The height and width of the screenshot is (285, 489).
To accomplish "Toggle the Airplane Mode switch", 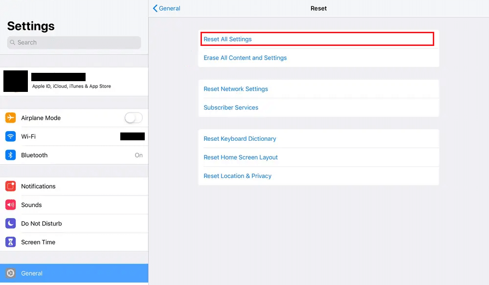I will pos(133,118).
